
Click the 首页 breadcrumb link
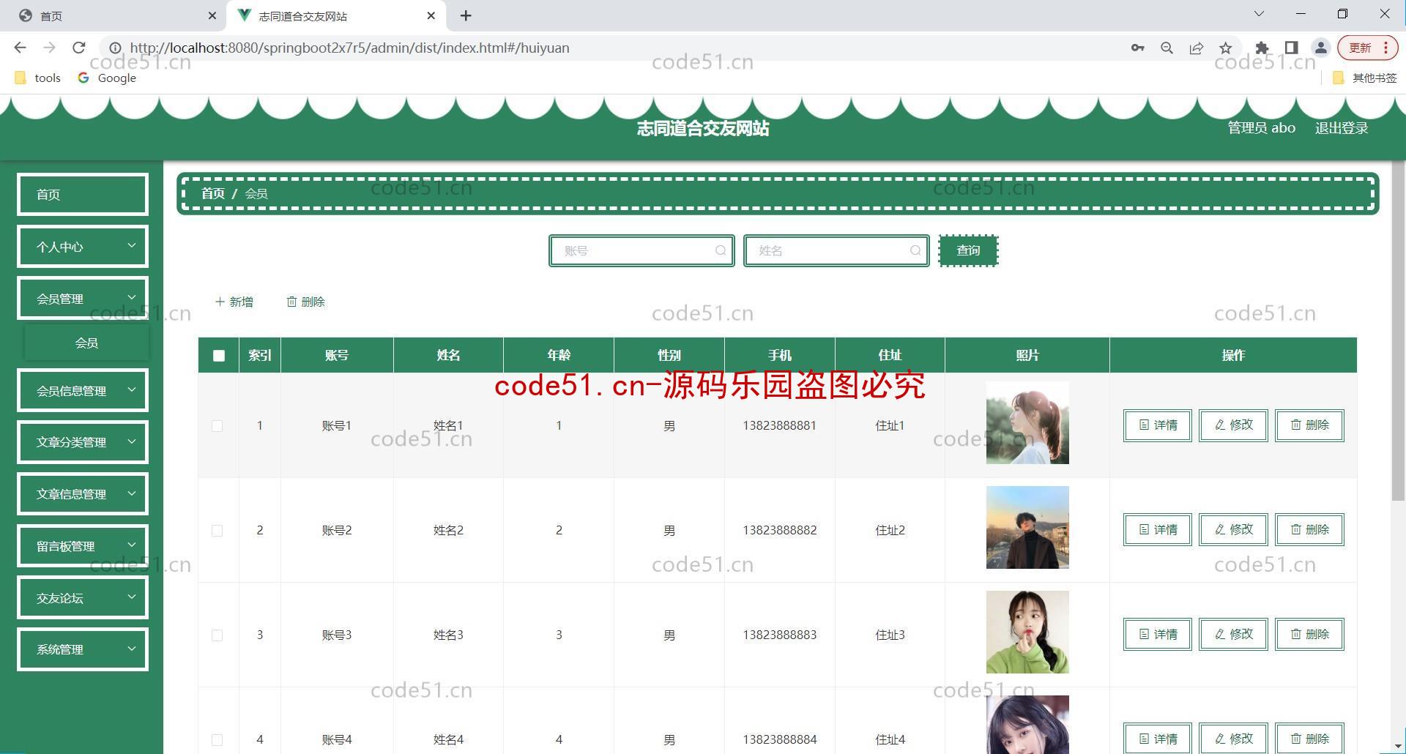click(x=213, y=193)
